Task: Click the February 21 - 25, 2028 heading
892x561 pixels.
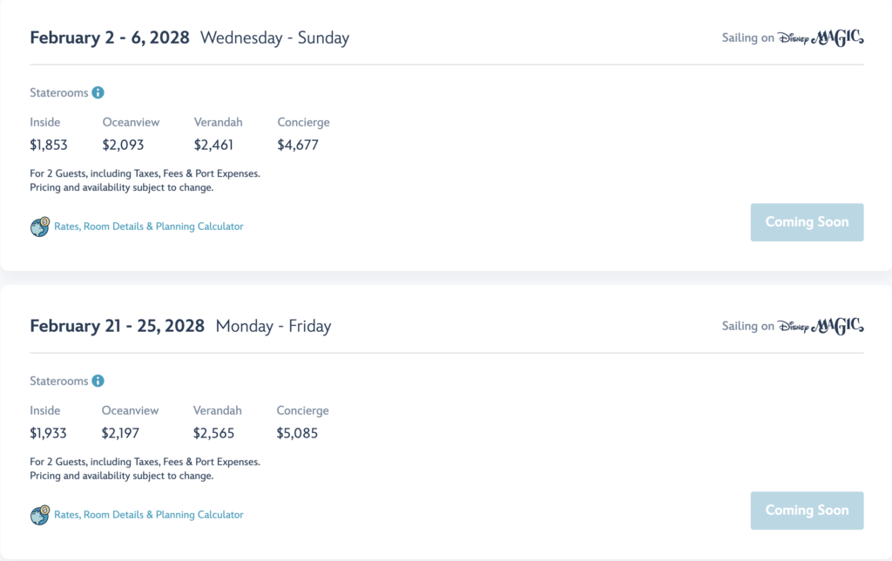Action: pyautogui.click(x=117, y=326)
